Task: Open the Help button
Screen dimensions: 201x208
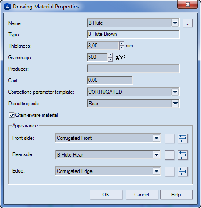Action: point(176,195)
